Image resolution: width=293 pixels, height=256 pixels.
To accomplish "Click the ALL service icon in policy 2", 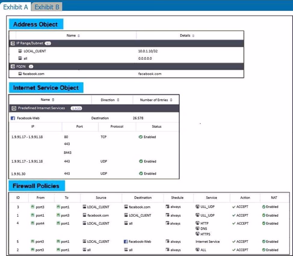I will (x=198, y=250).
